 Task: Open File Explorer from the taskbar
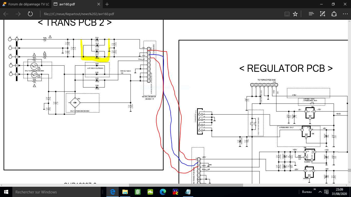(125, 192)
